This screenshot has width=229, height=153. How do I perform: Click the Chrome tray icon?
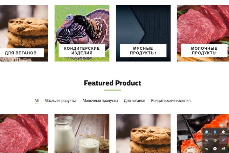215,140
